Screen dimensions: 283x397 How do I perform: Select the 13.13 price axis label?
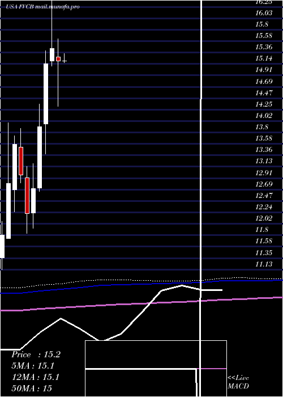pos(264,161)
